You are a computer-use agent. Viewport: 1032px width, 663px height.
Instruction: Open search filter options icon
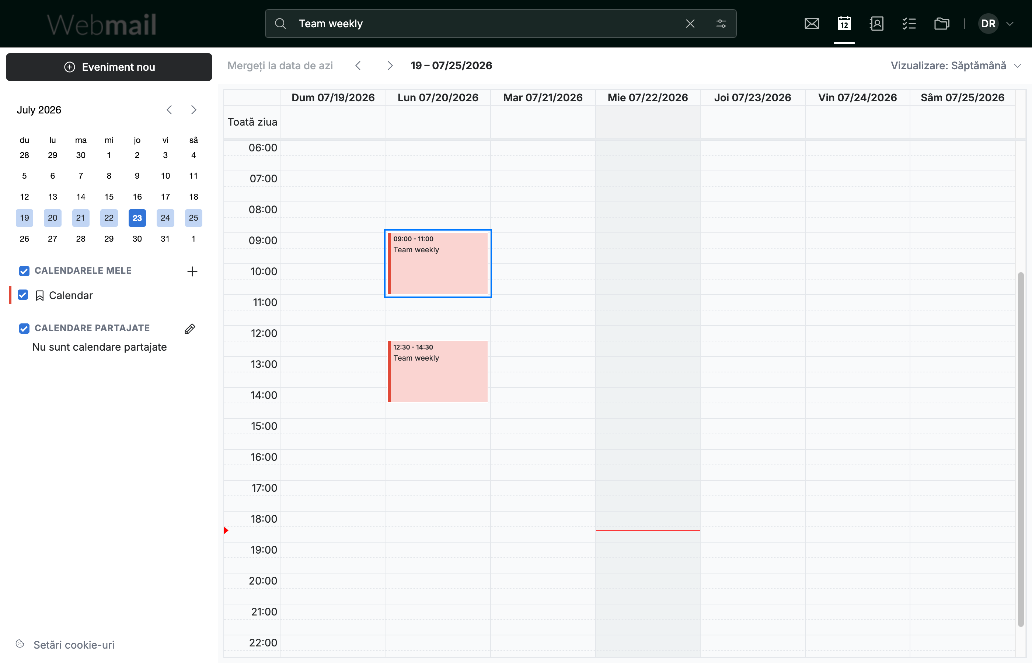pyautogui.click(x=721, y=24)
